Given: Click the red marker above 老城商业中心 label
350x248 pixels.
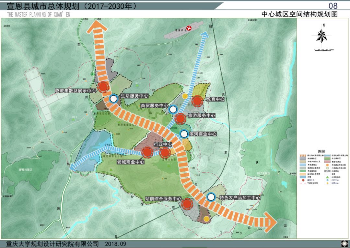Looking at the screenshot, I should pos(147,152).
